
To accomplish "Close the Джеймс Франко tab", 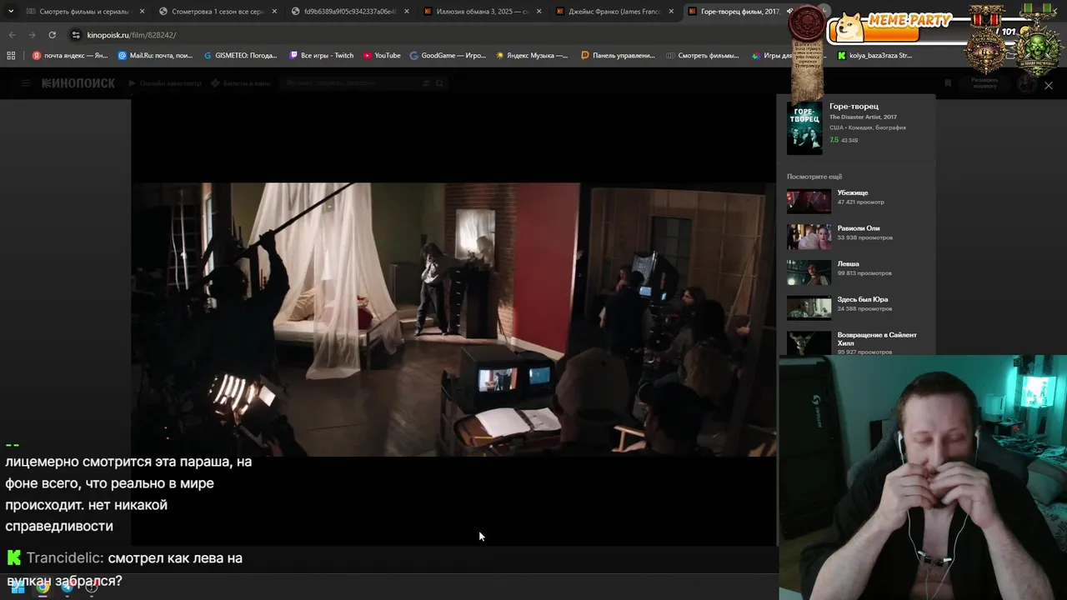I will 671,12.
